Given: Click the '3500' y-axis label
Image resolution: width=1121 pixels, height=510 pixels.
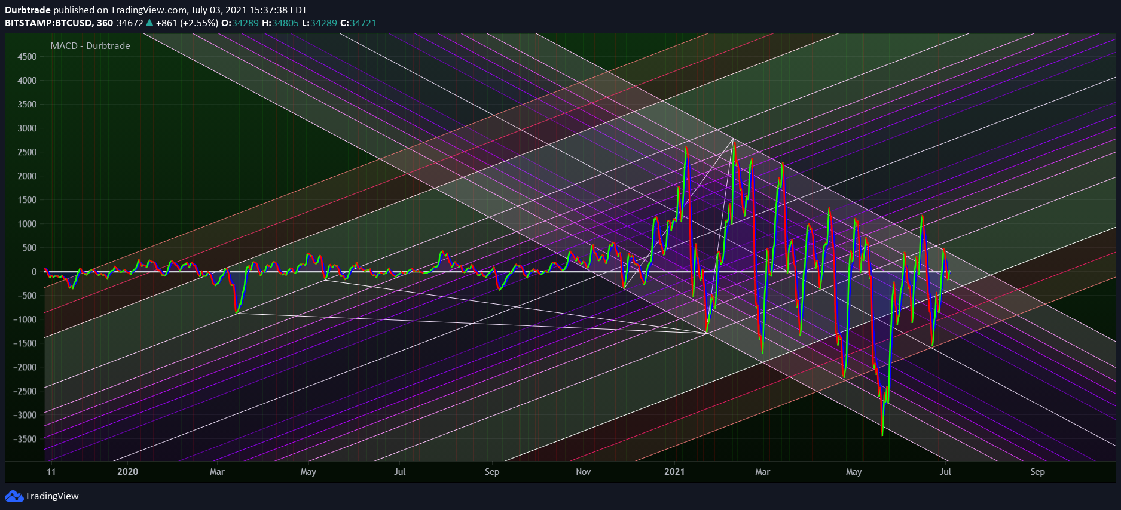Looking at the screenshot, I should (x=27, y=105).
